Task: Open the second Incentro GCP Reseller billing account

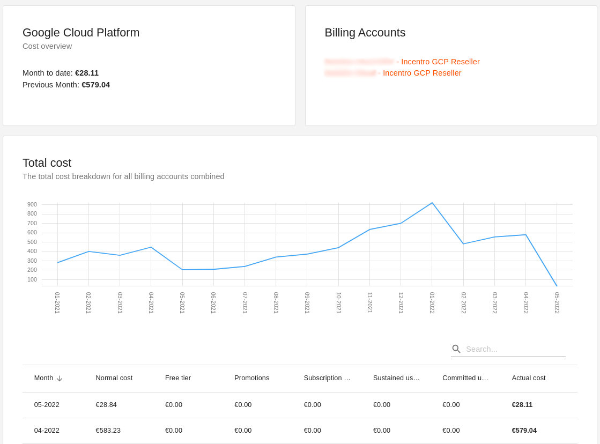Action: [x=422, y=73]
